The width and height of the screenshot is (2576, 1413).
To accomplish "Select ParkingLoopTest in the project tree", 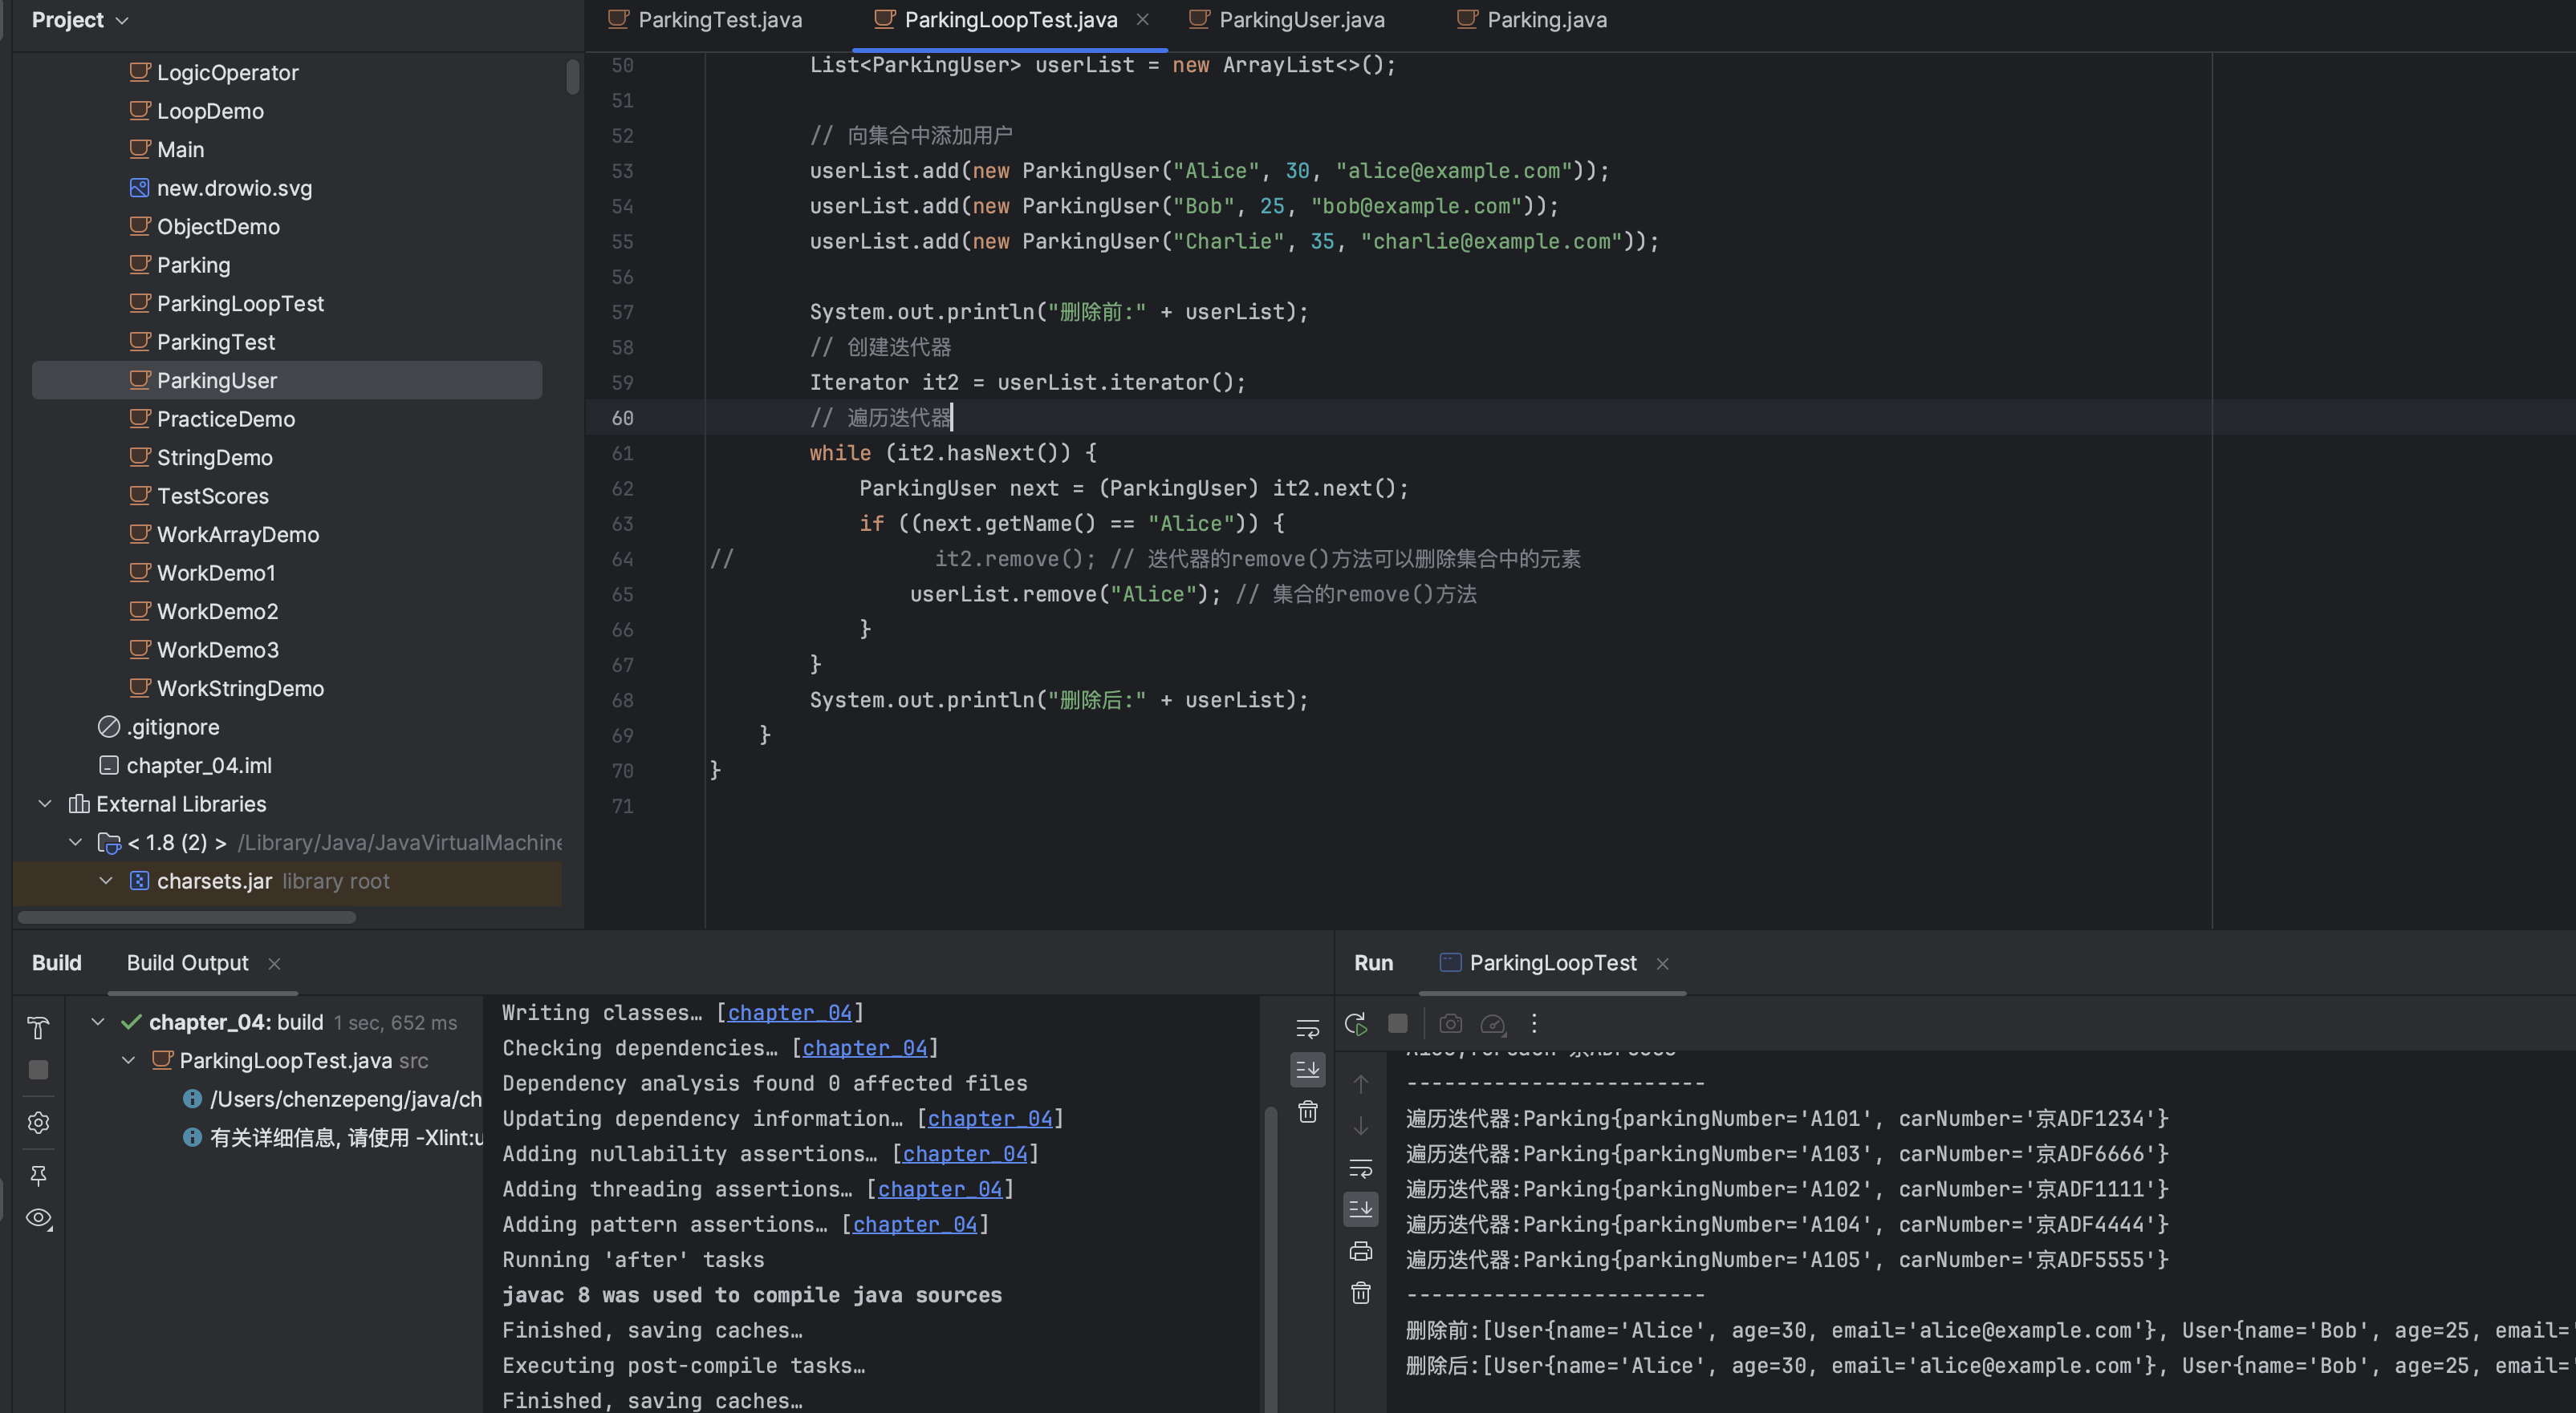I will pyautogui.click(x=240, y=303).
